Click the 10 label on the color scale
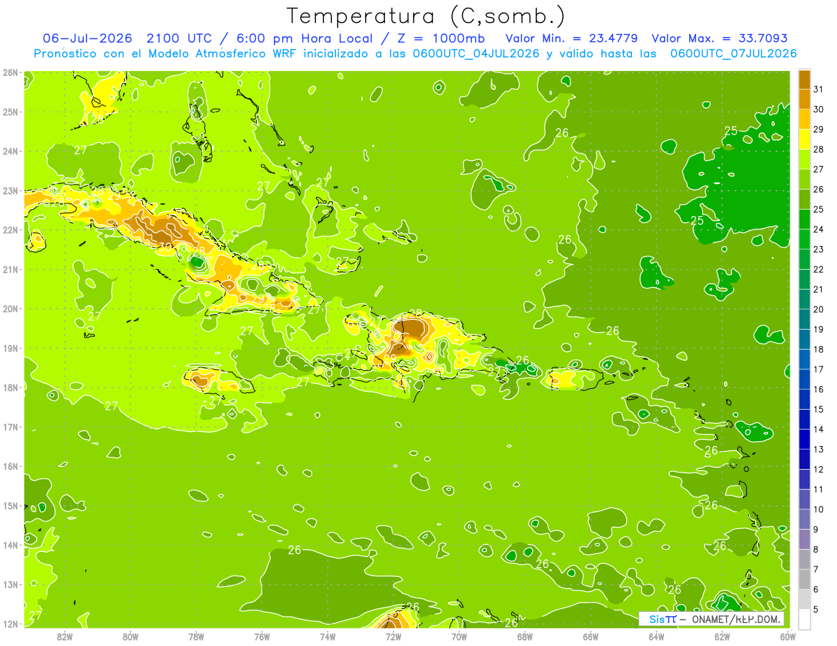The height and width of the screenshot is (646, 837). (x=818, y=509)
